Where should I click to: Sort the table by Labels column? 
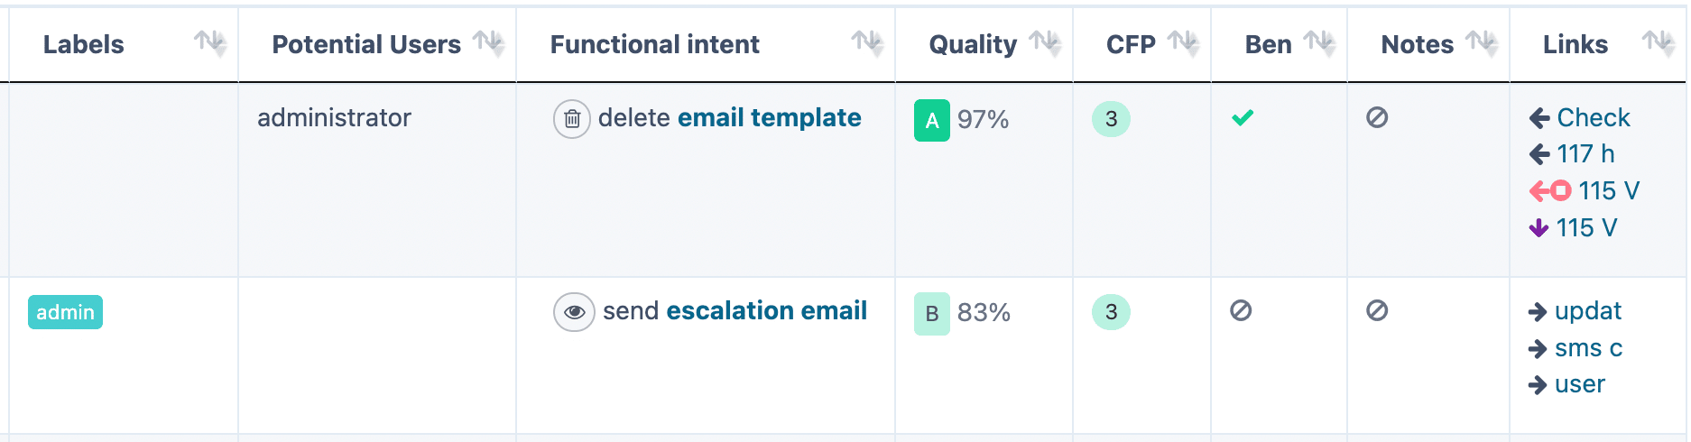(x=209, y=42)
